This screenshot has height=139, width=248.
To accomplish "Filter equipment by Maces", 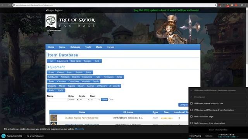I will (62, 86).
